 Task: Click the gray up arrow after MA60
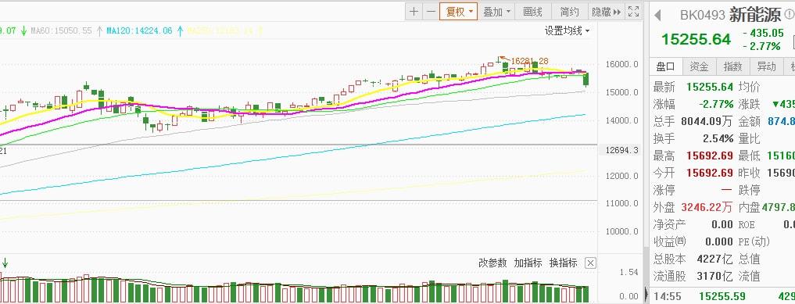98,31
